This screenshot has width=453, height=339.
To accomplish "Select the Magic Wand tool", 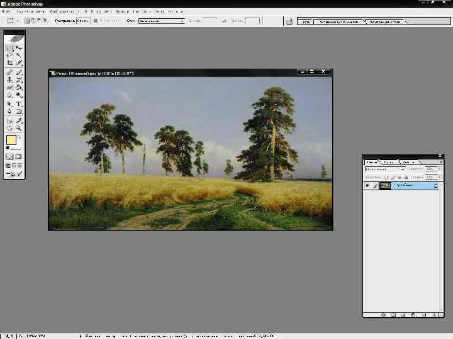I will pyautogui.click(x=19, y=55).
